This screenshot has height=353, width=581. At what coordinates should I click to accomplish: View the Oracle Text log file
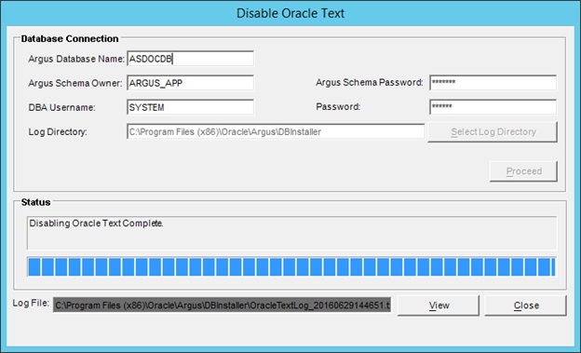439,305
